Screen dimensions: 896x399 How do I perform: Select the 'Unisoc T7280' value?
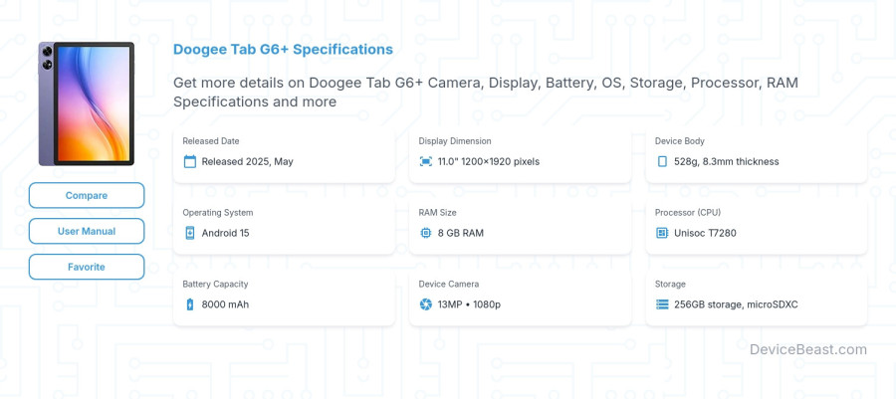coord(705,233)
